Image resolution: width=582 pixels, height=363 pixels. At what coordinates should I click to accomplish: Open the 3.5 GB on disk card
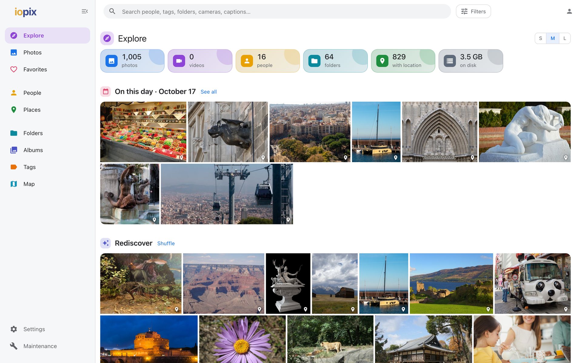tap(471, 61)
